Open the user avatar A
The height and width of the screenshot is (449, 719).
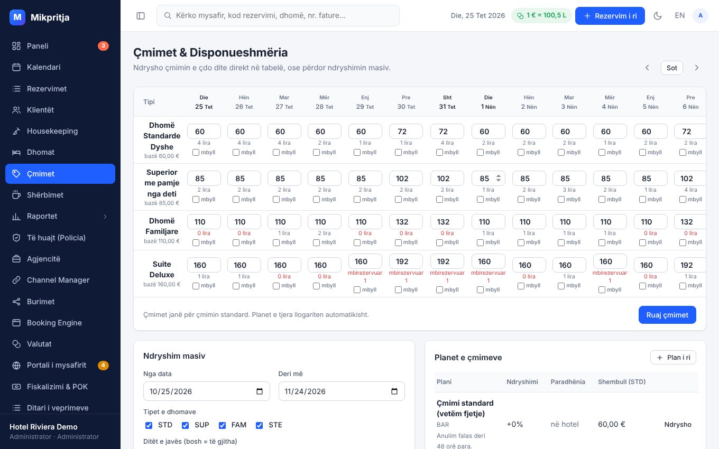click(700, 16)
